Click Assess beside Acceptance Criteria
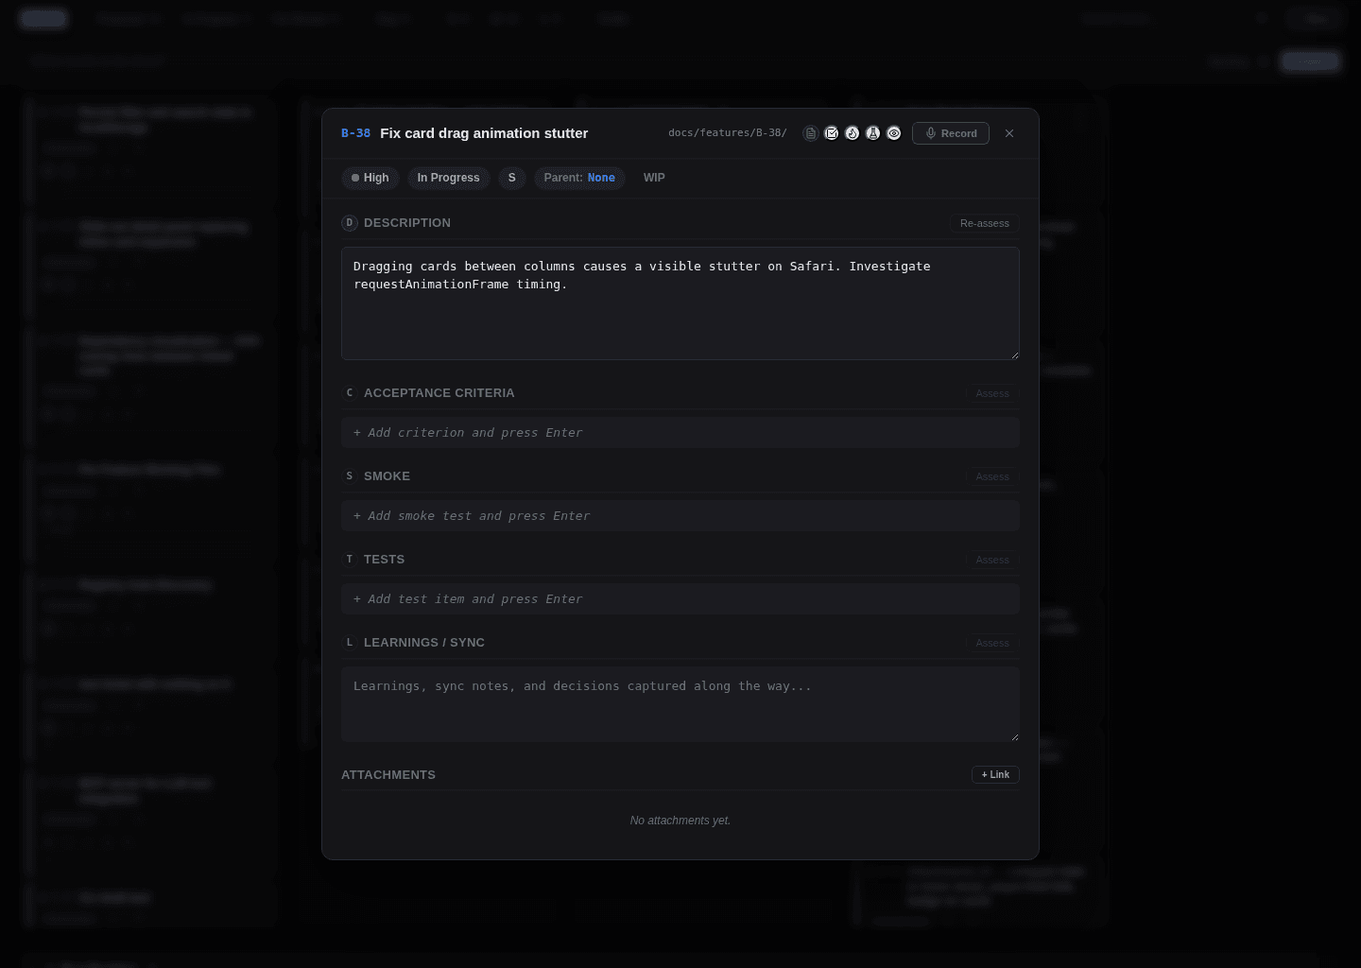This screenshot has width=1361, height=968. coord(992,393)
